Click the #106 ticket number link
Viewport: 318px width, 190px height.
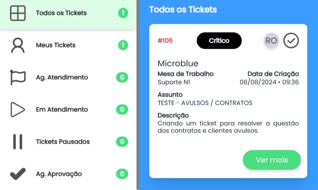click(165, 40)
